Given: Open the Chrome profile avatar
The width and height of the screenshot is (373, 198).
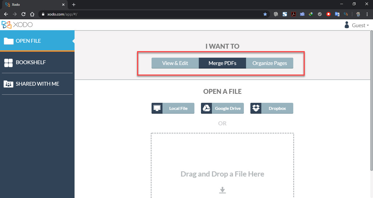Looking at the screenshot, I should [x=358, y=14].
